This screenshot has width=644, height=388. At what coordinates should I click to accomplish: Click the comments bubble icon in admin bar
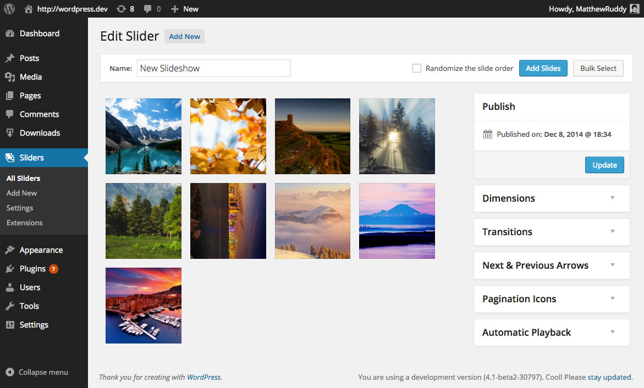point(148,9)
